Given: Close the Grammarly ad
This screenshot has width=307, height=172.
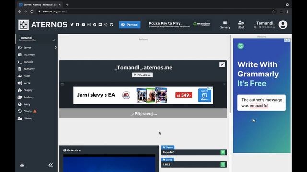Looking at the screenshot, I should pyautogui.click(x=289, y=40).
